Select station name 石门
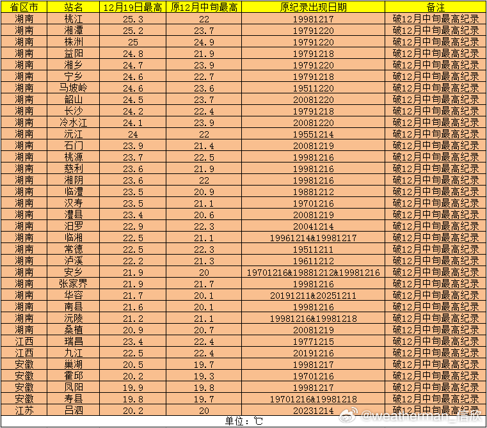 pos(74,146)
